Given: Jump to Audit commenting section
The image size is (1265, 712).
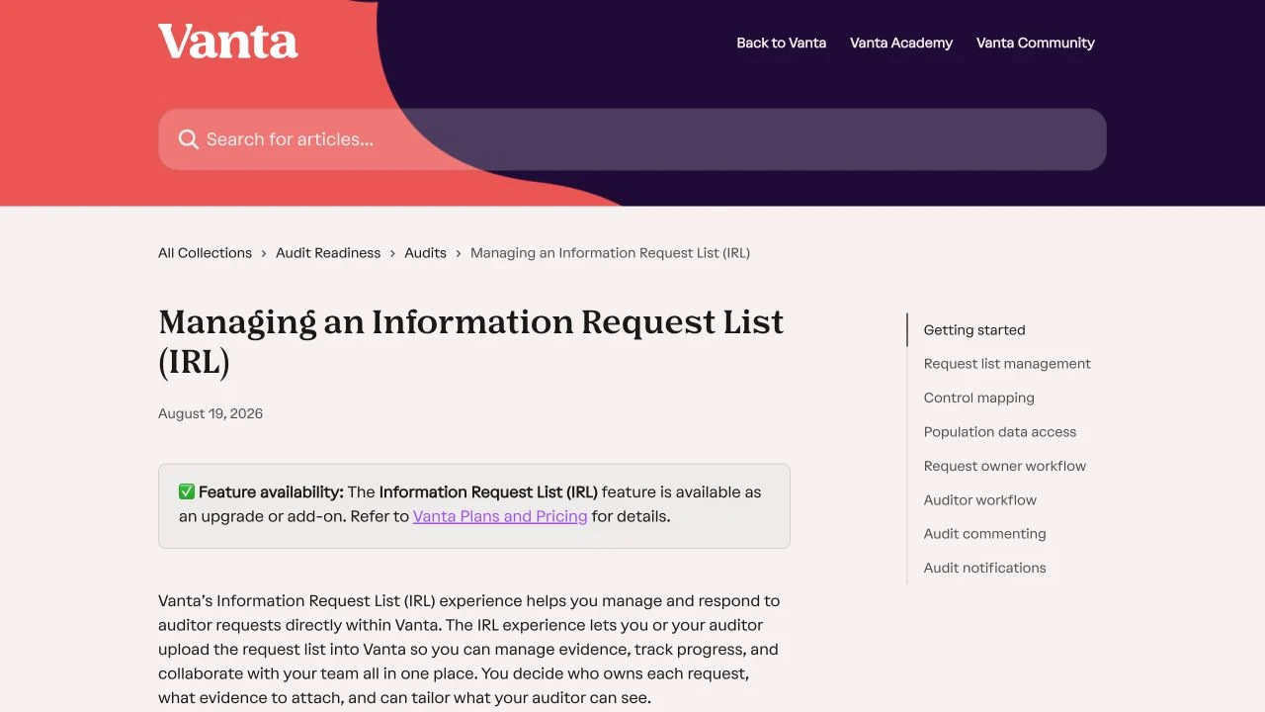Looking at the screenshot, I should 984,534.
